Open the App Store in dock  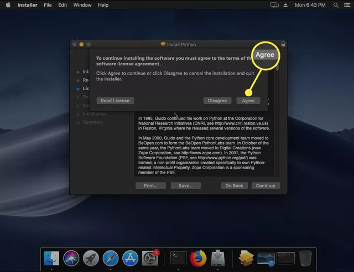pos(130,258)
